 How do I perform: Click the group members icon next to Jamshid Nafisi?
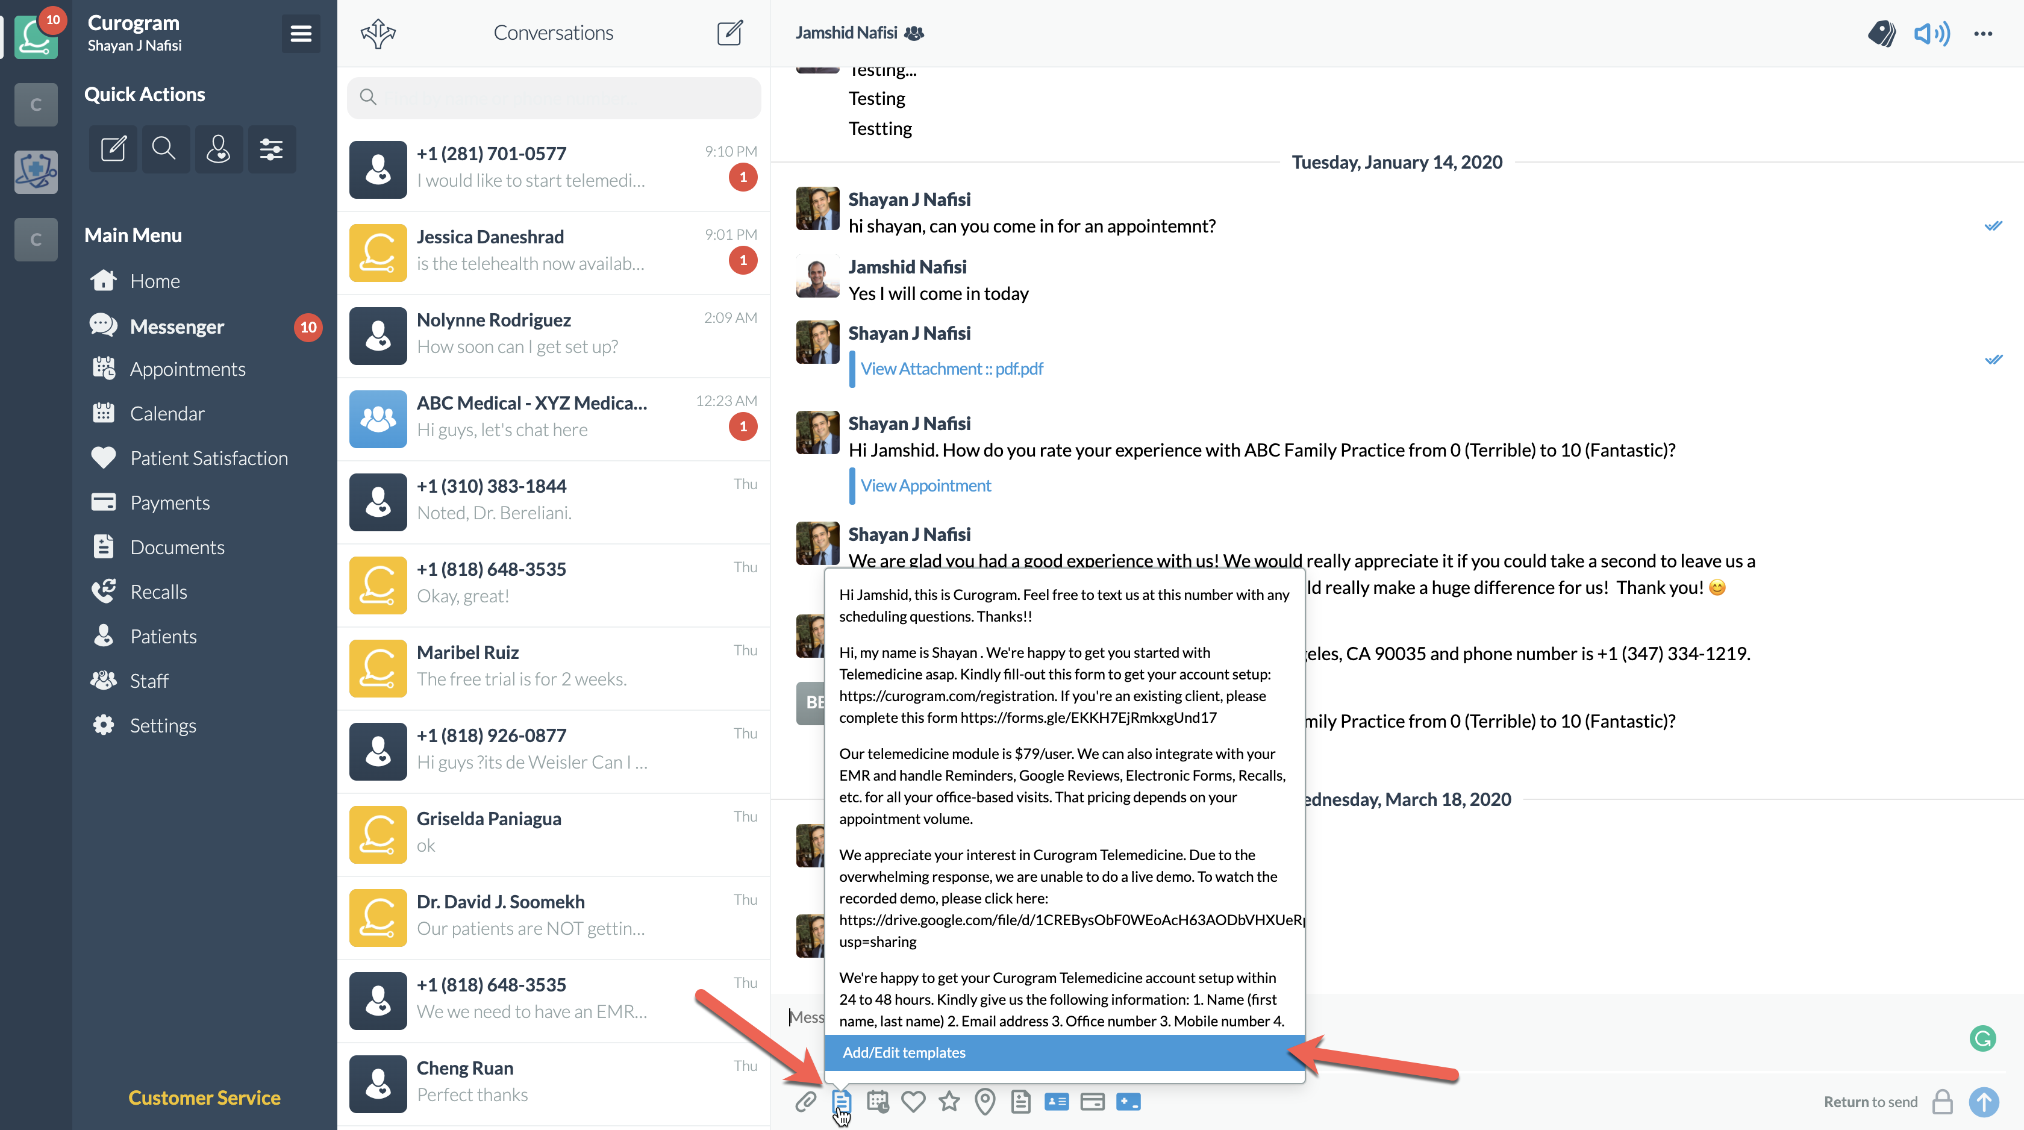tap(914, 33)
